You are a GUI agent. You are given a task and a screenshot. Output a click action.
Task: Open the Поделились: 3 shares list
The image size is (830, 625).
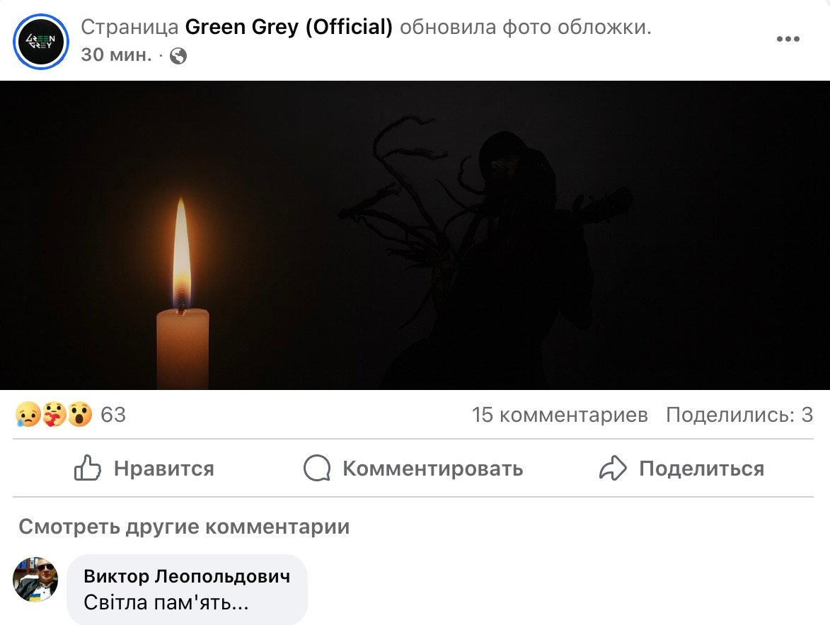[739, 415]
